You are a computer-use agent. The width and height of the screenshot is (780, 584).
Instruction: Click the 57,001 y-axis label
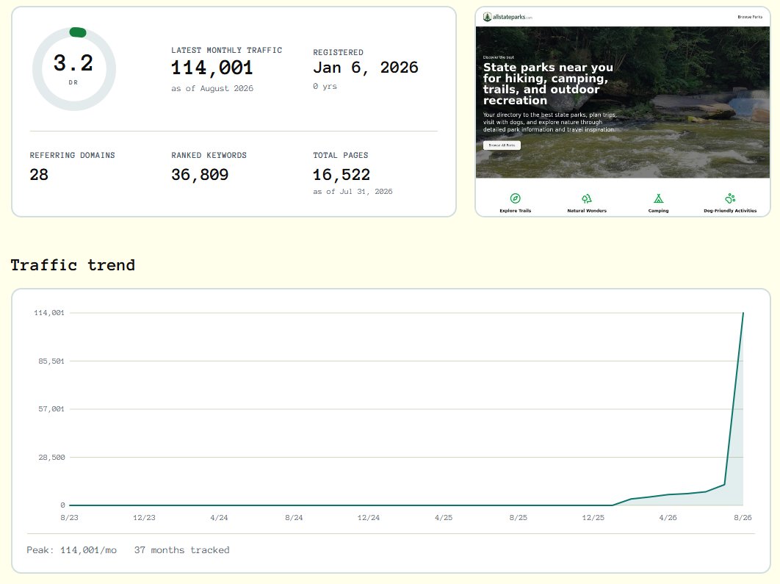(51, 409)
